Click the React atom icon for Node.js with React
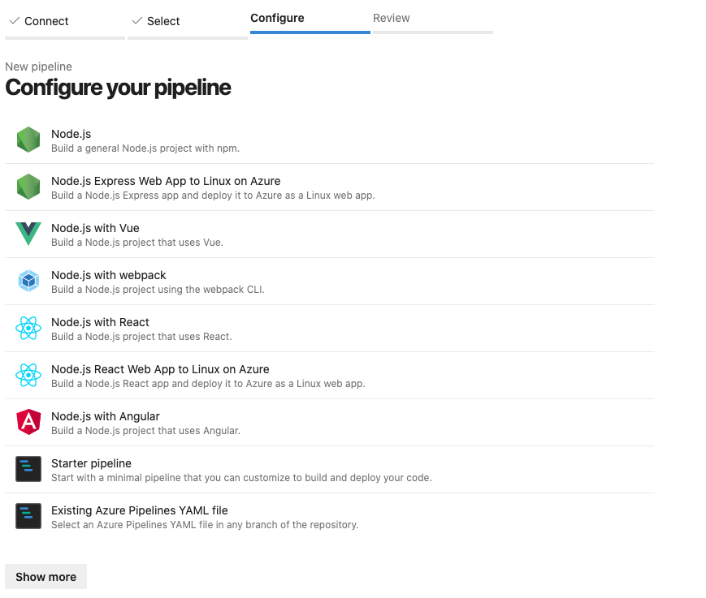This screenshot has height=598, width=706. point(28,329)
